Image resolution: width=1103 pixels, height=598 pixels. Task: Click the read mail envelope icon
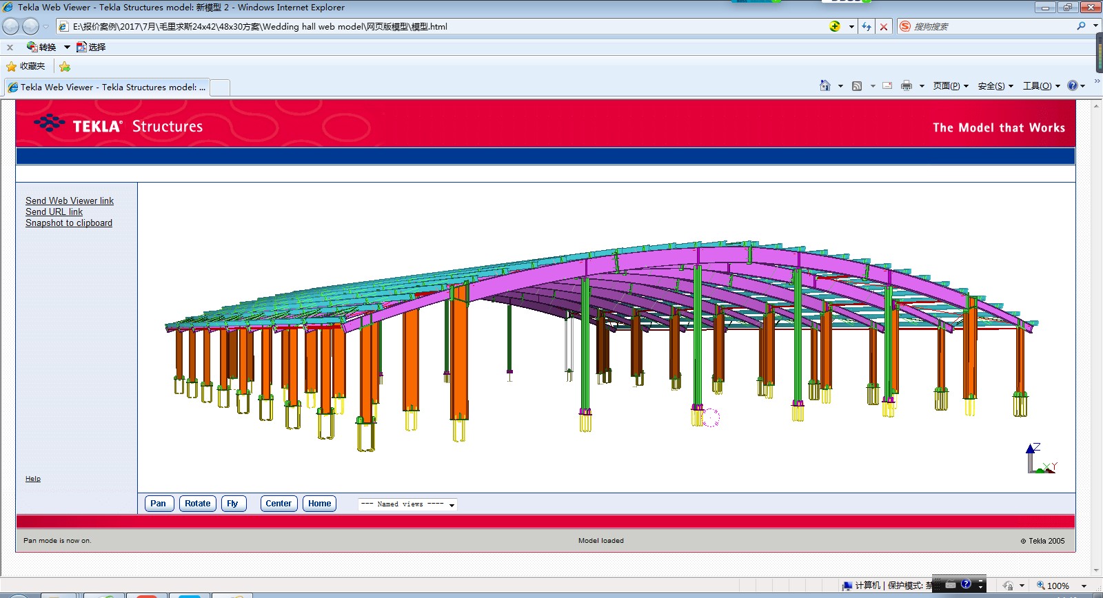tap(887, 85)
